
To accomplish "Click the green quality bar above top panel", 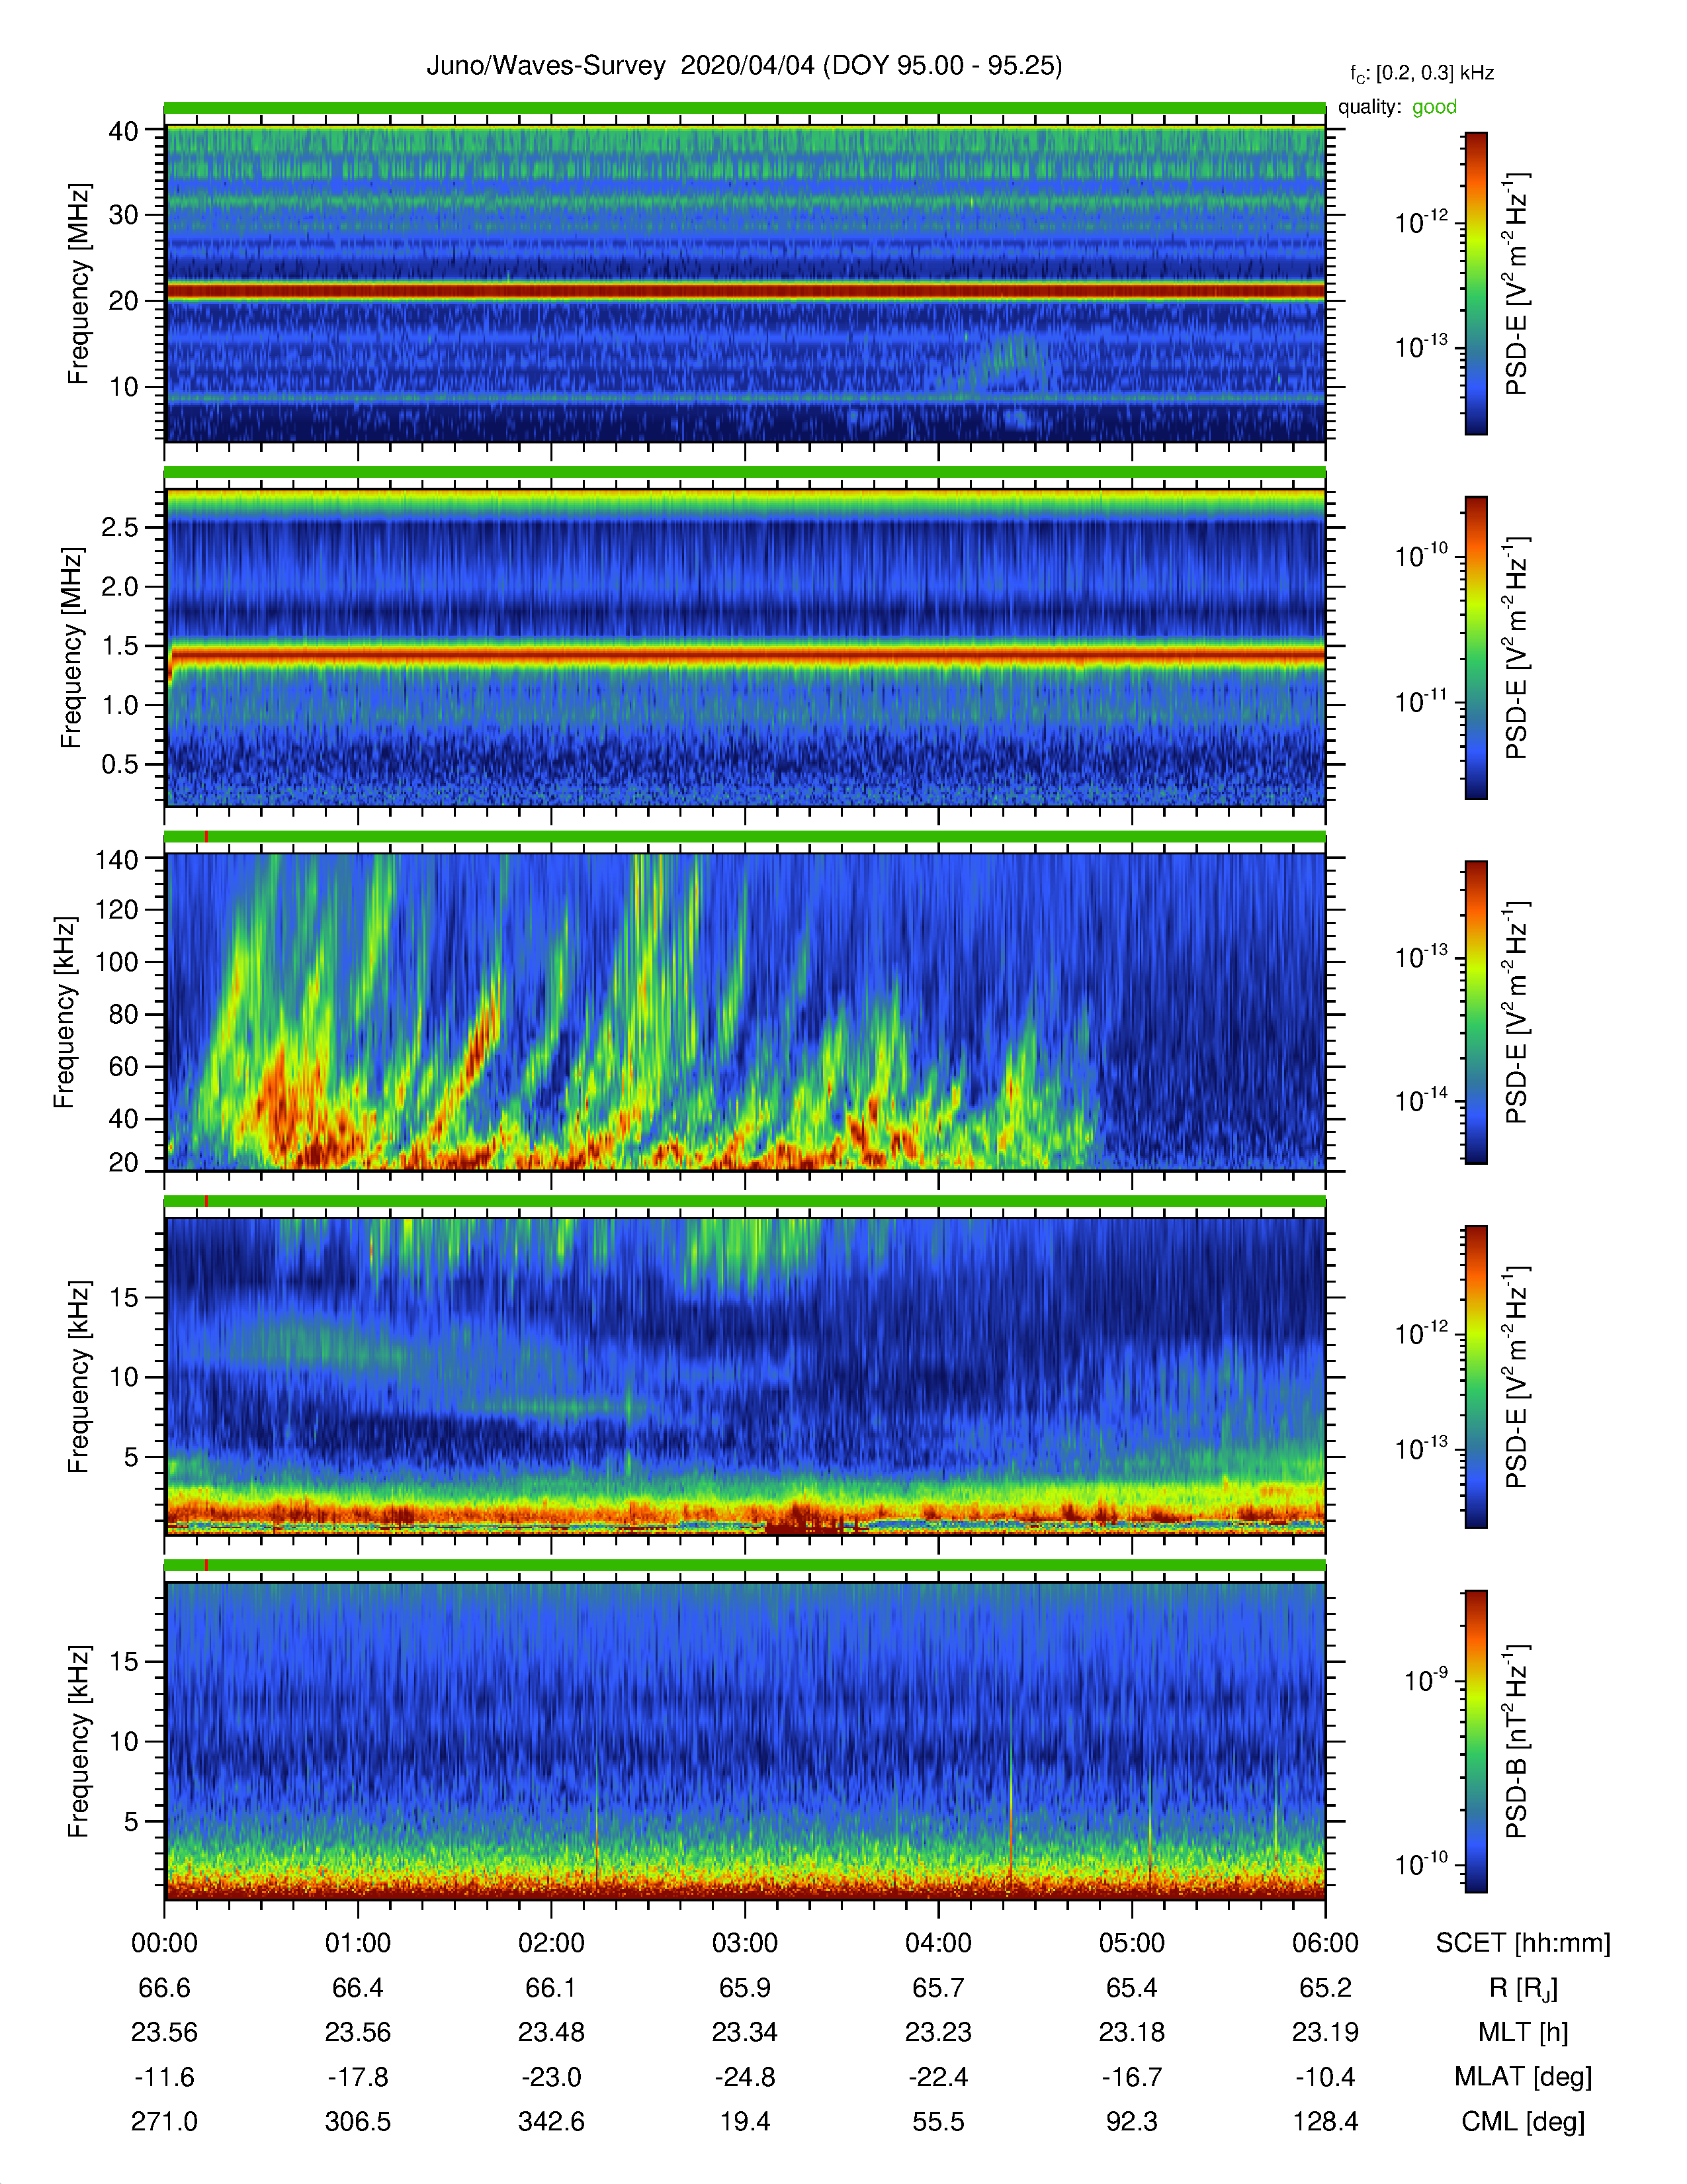I will 744,108.
